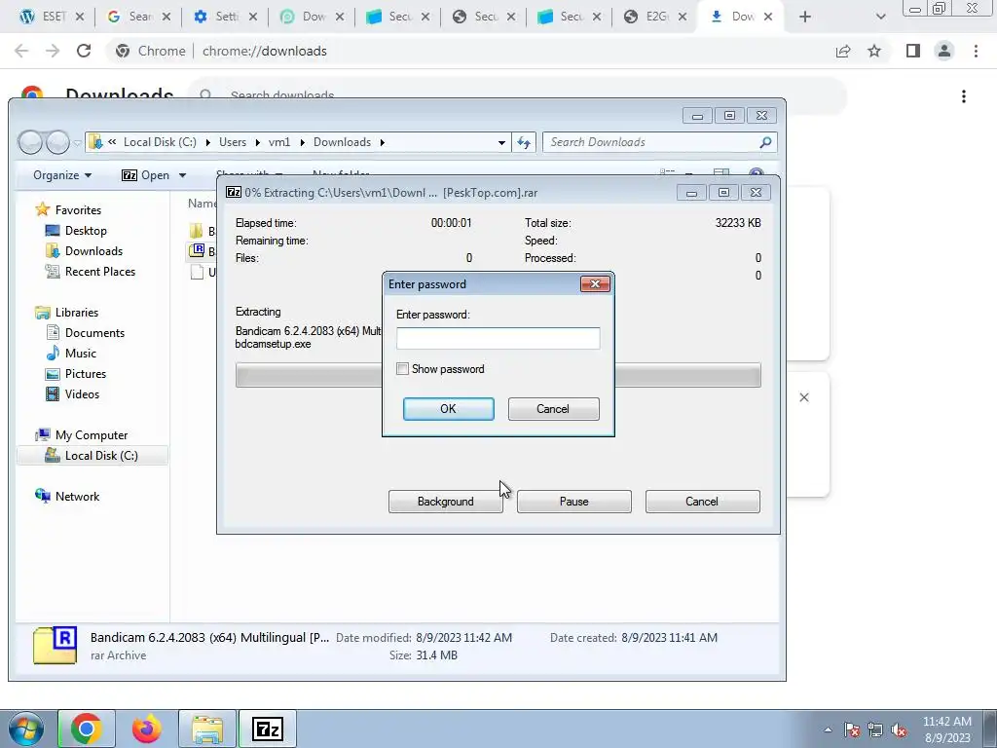This screenshot has width=997, height=748.
Task: Open the Music library icon
Action: click(53, 353)
